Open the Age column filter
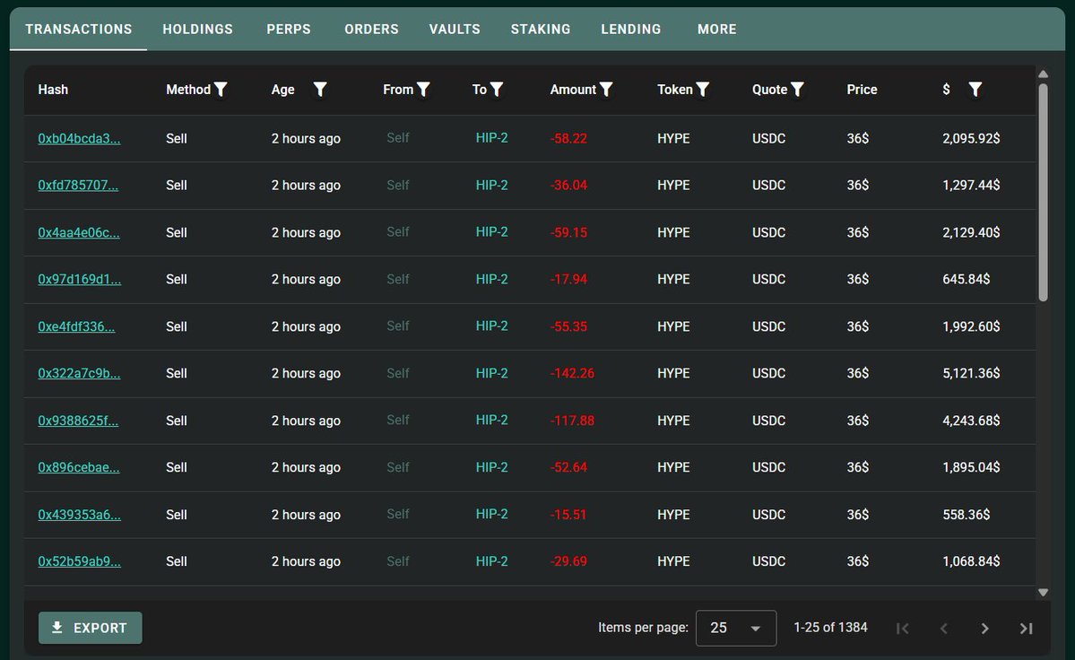This screenshot has height=660, width=1075. coord(320,90)
